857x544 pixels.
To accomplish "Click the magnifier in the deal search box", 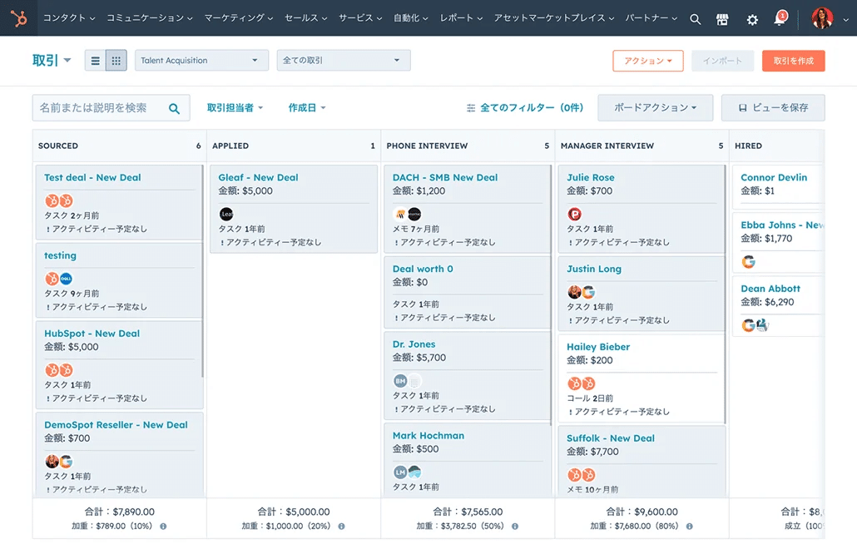I will (175, 108).
